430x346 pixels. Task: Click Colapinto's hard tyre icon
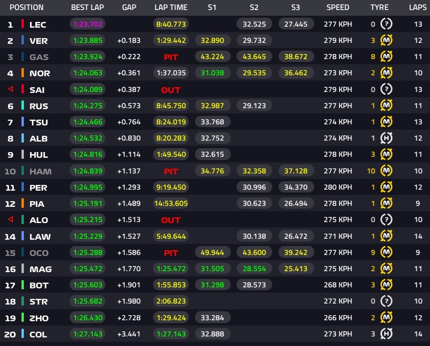pyautogui.click(x=386, y=334)
